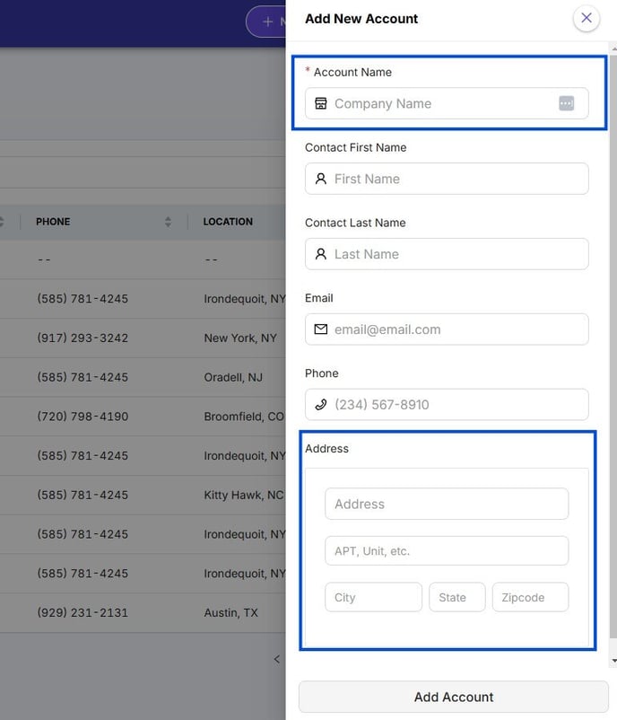The width and height of the screenshot is (617, 720).
Task: Click the panel's vertical scrollbar thumb
Action: [x=613, y=345]
